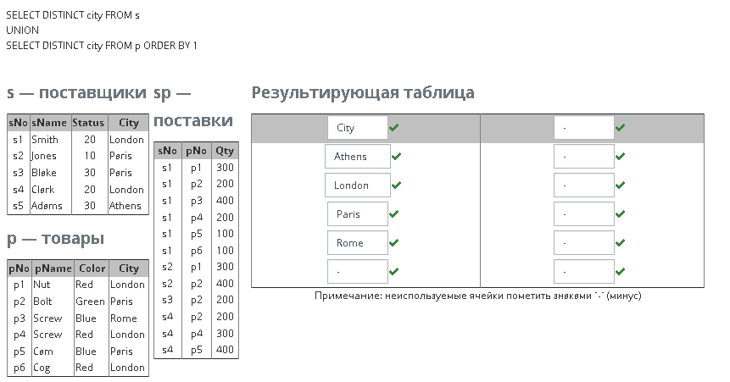Click the Color column header in p table
730x382 pixels.
92,269
